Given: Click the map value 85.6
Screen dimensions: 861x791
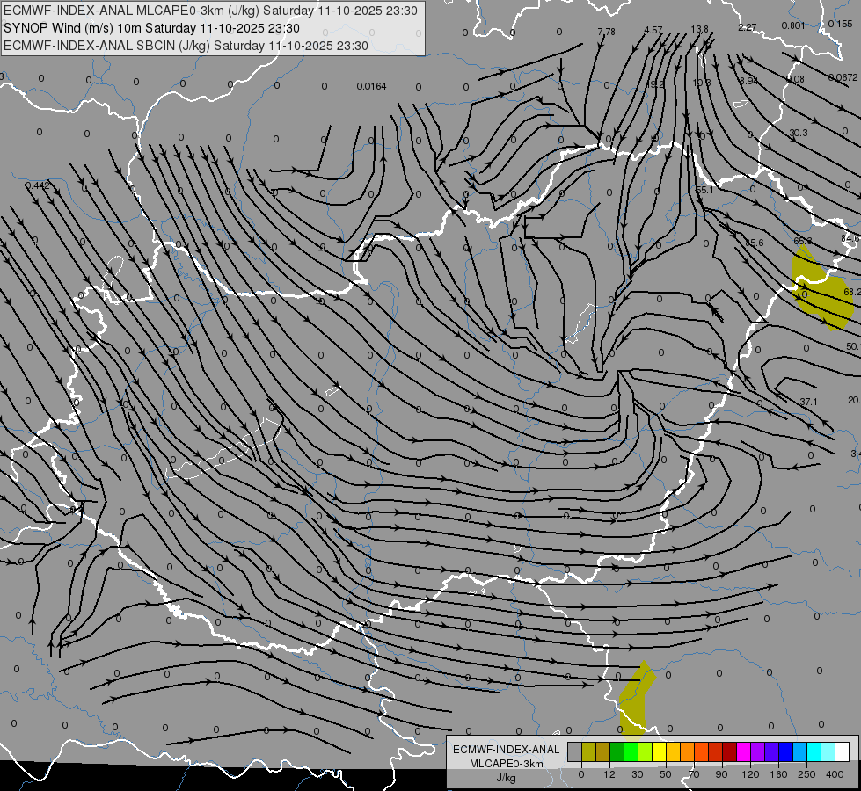Looking at the screenshot, I should click(754, 243).
